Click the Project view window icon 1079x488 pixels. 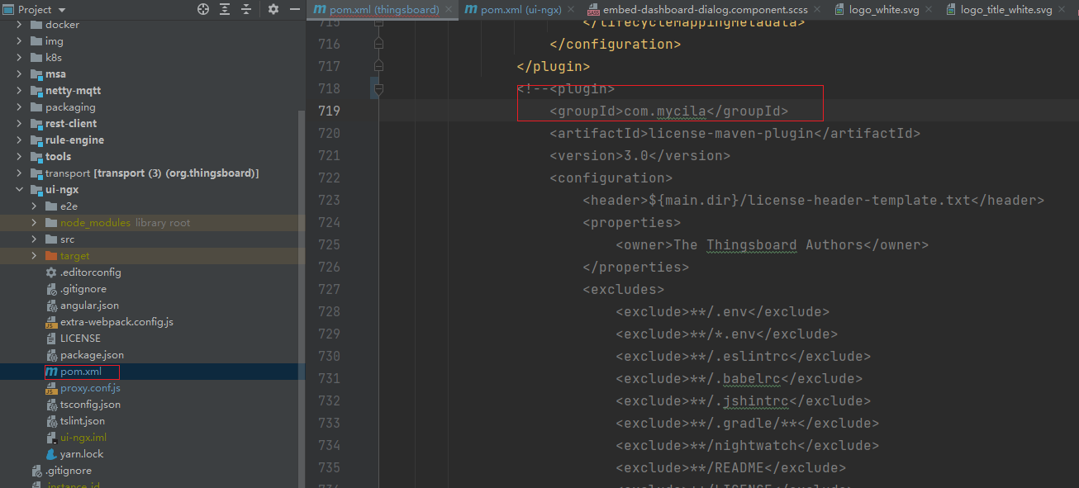(x=8, y=9)
